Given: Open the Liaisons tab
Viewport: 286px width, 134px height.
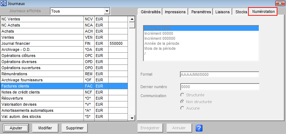Looking at the screenshot, I should click(222, 12).
